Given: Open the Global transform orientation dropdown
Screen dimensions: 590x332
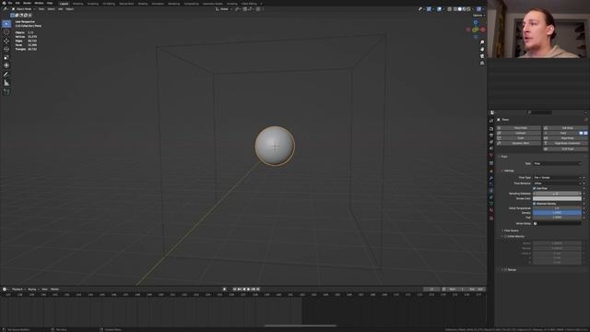Looking at the screenshot, I should coord(224,9).
